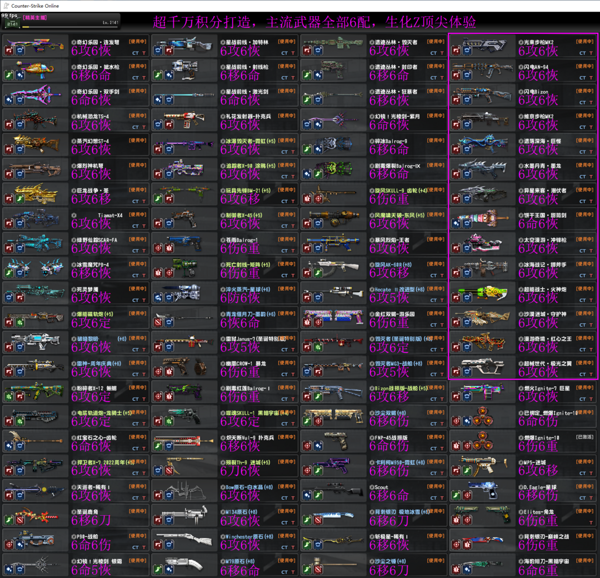Screen dimensions: 600x578
Task: Click the 使用中 status on 蒸汽幻想ST-4
Action: tap(138, 140)
